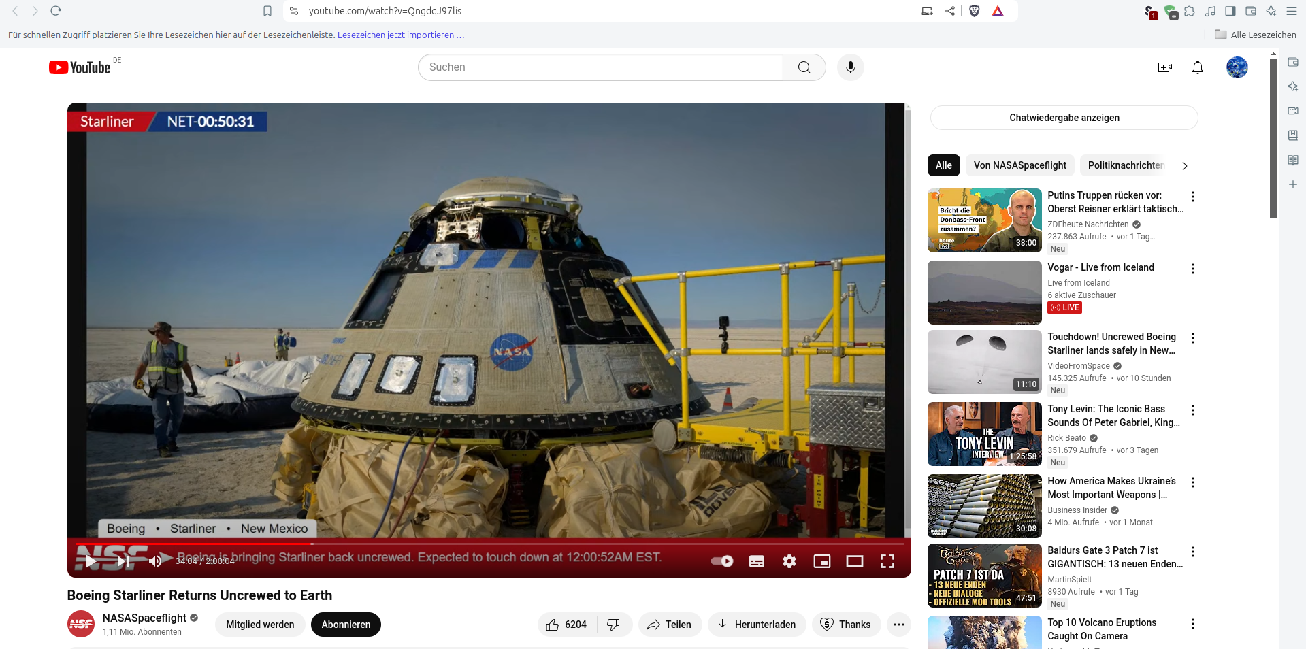Open the account avatar menu

(x=1237, y=67)
